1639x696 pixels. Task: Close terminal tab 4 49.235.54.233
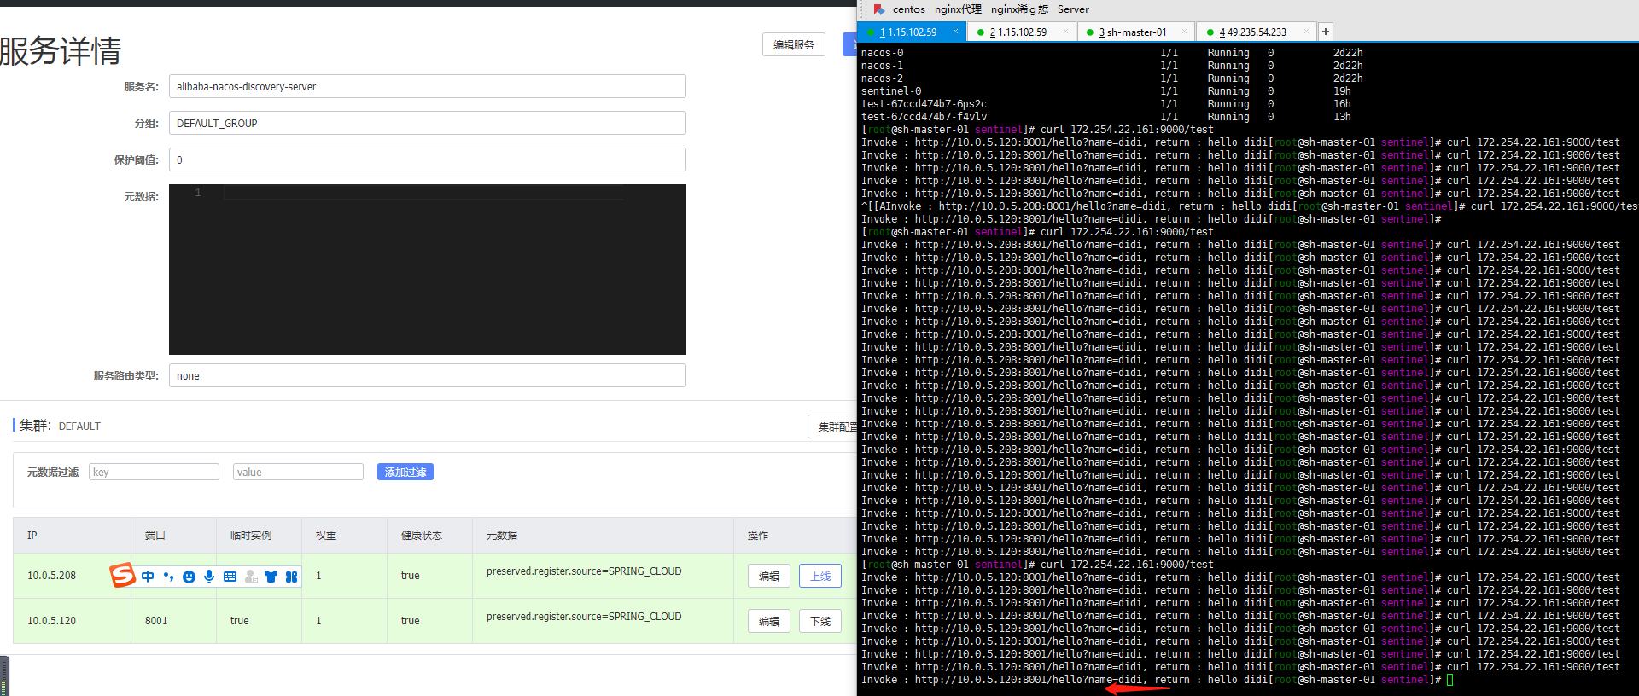point(1306,32)
